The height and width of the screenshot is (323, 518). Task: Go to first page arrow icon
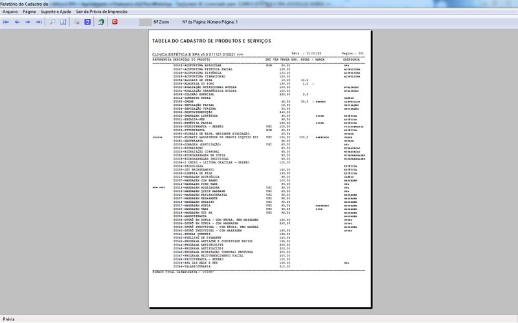tap(6, 22)
